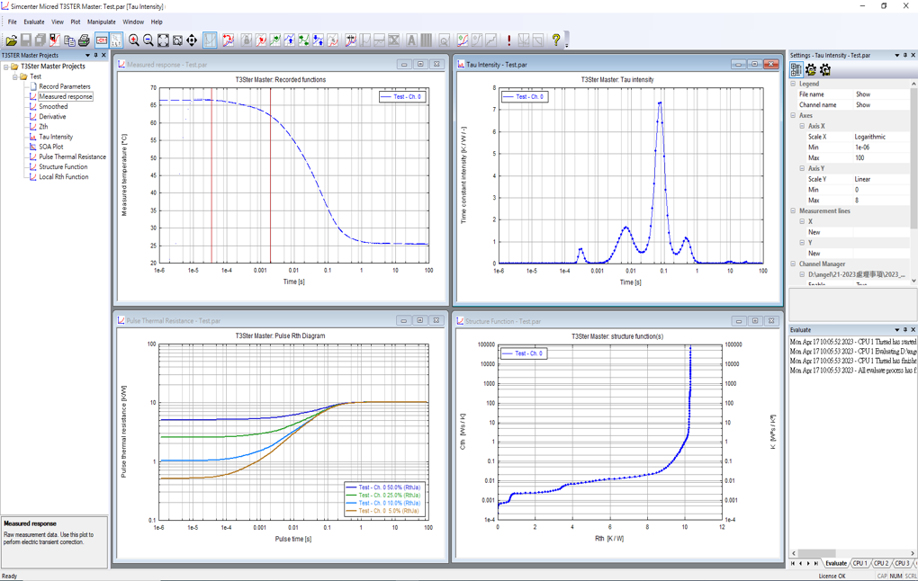Click the Print toolbar icon
The height and width of the screenshot is (581, 918).
(84, 40)
